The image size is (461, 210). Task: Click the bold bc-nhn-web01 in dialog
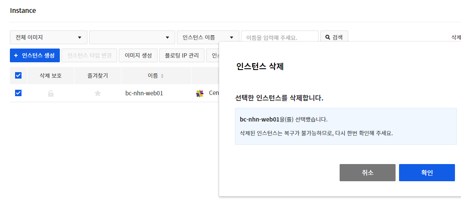pos(259,120)
